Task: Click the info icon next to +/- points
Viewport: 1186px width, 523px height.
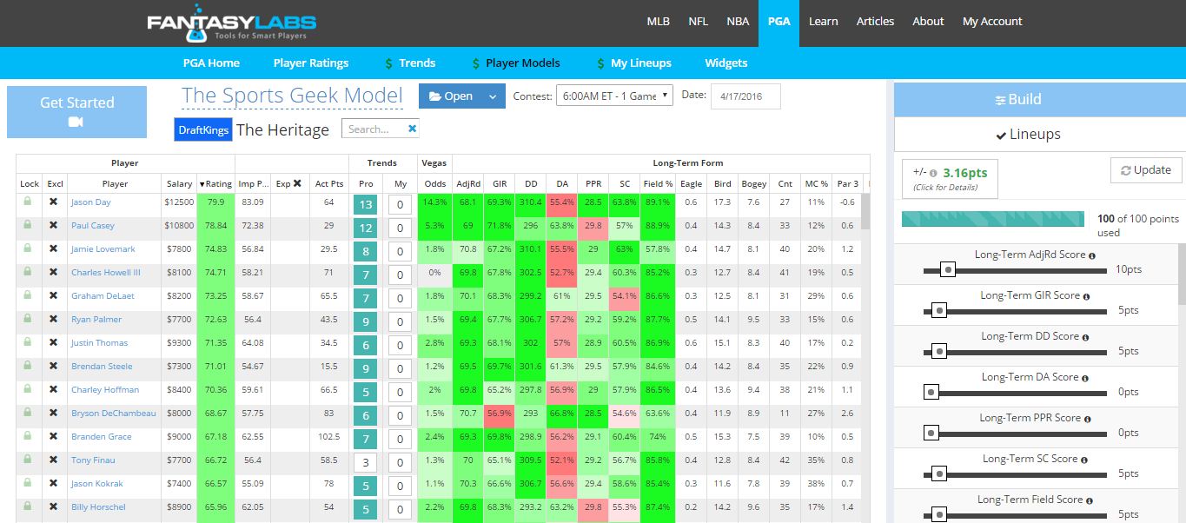Action: pos(933,173)
